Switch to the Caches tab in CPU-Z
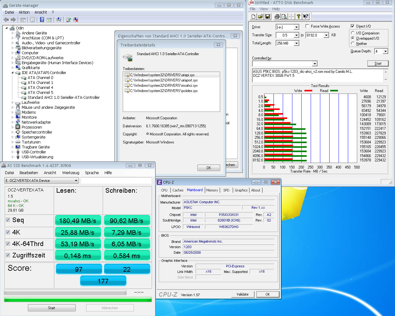The width and height of the screenshot is (395, 316). click(x=178, y=190)
